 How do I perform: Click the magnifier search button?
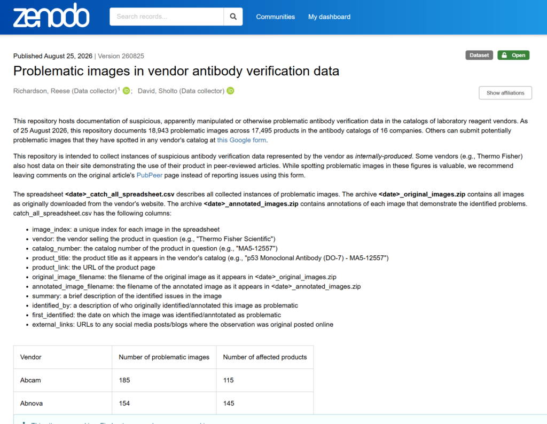(x=233, y=17)
